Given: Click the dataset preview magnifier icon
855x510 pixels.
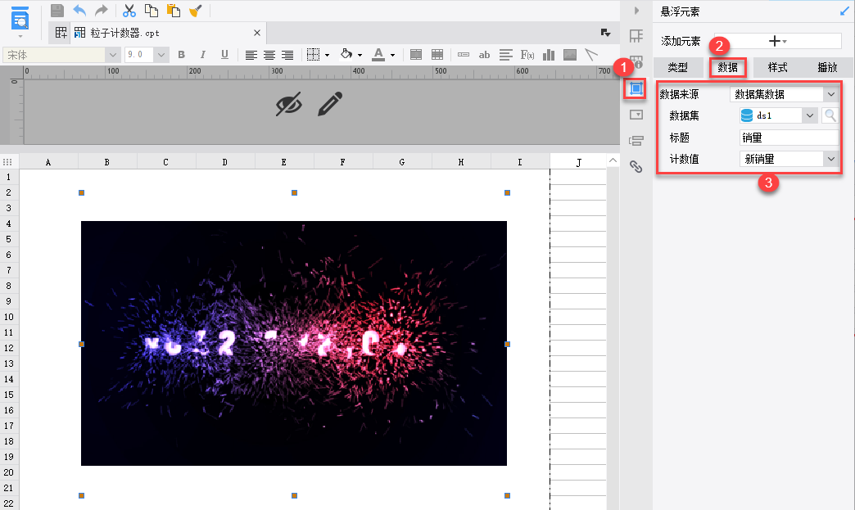Looking at the screenshot, I should click(x=830, y=115).
